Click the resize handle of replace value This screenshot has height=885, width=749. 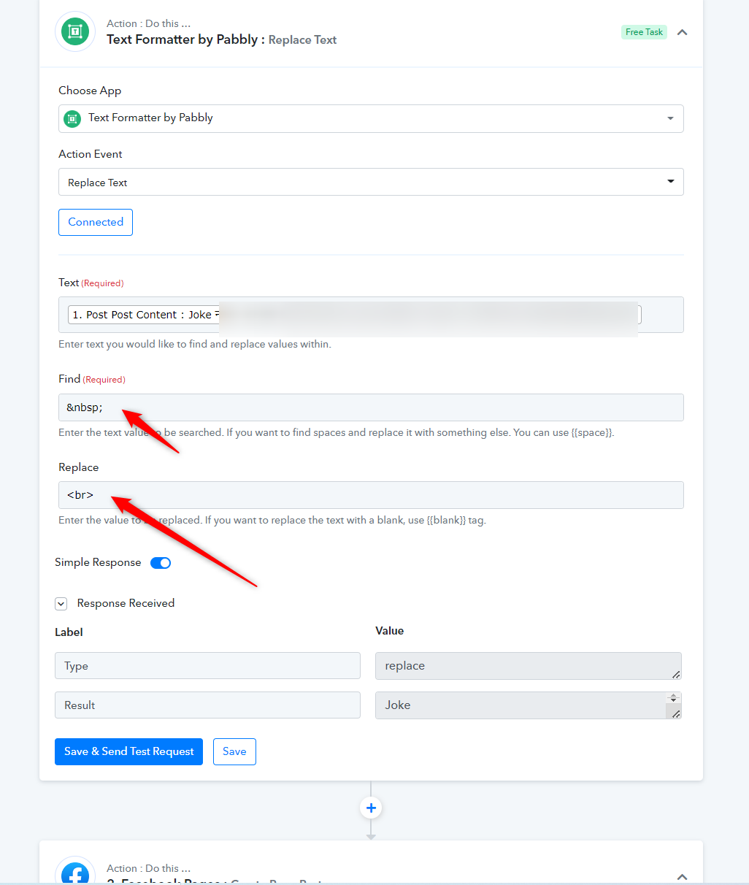[676, 675]
